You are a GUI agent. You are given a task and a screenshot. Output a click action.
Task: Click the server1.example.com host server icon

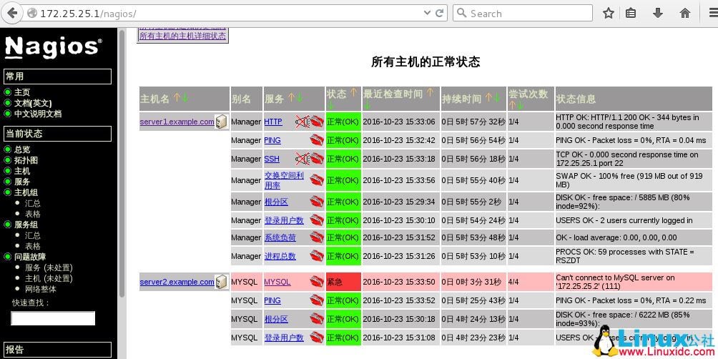coord(221,122)
